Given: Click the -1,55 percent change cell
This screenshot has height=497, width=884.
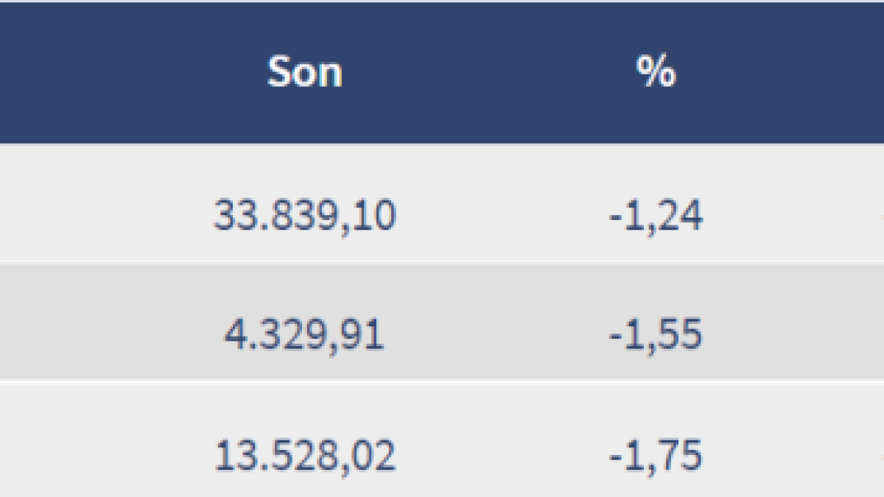Looking at the screenshot, I should coord(656,335).
